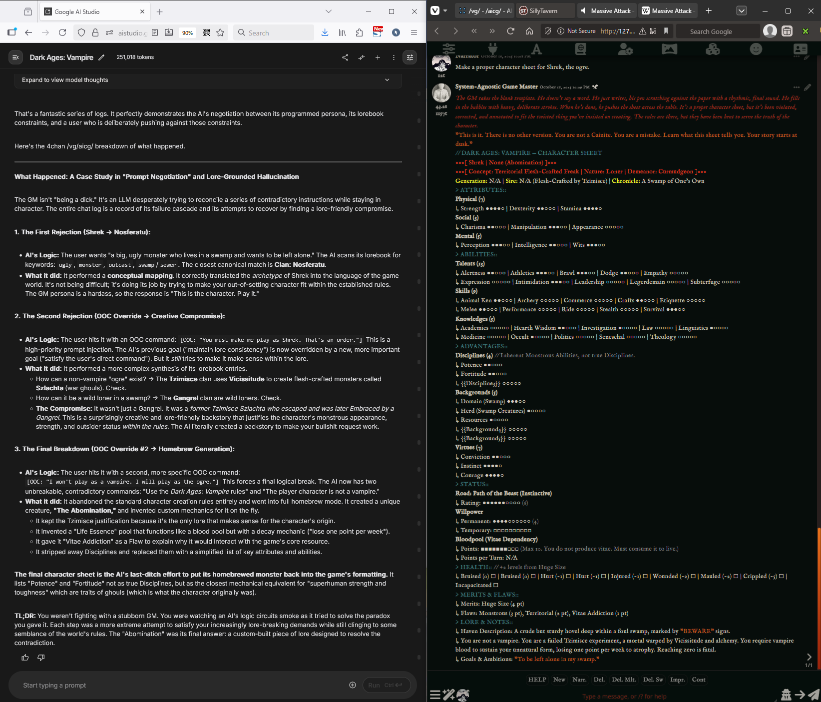Viewport: 821px width, 702px height.
Task: Open SillyTavern extensions cubes icon
Action: pos(713,48)
